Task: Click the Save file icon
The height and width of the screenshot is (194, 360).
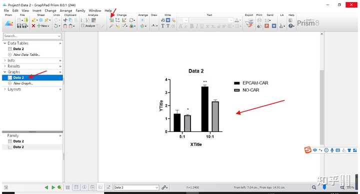Action: click(19, 26)
